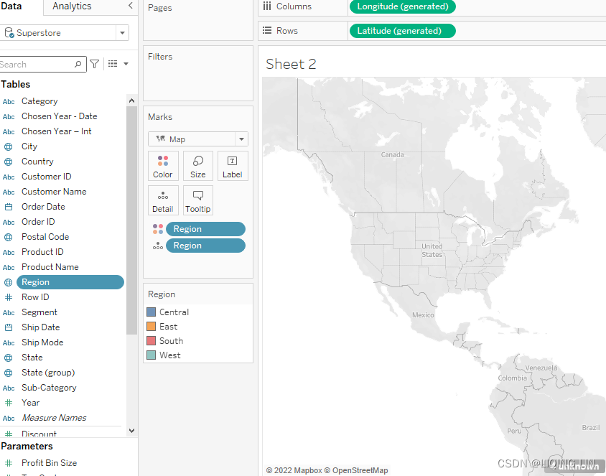Screen dimensions: 606x476
Task: Click the filter icon beside search box
Action: click(x=95, y=64)
